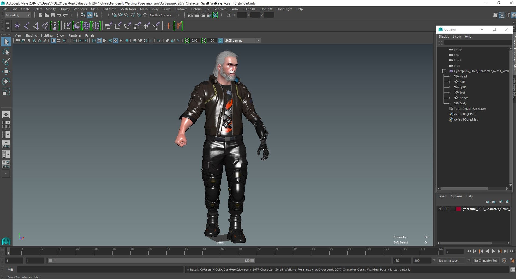This screenshot has width=516, height=279.
Task: Select the arrow Select Tool in toolbox
Action: pyautogui.click(x=6, y=42)
